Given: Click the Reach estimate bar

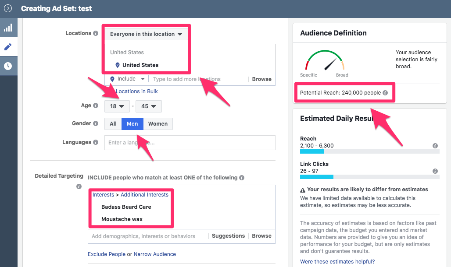Looking at the screenshot, I should (369, 151).
